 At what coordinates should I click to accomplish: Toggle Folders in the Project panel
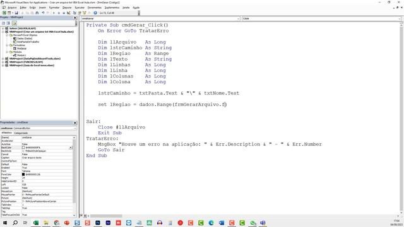pos(14,23)
